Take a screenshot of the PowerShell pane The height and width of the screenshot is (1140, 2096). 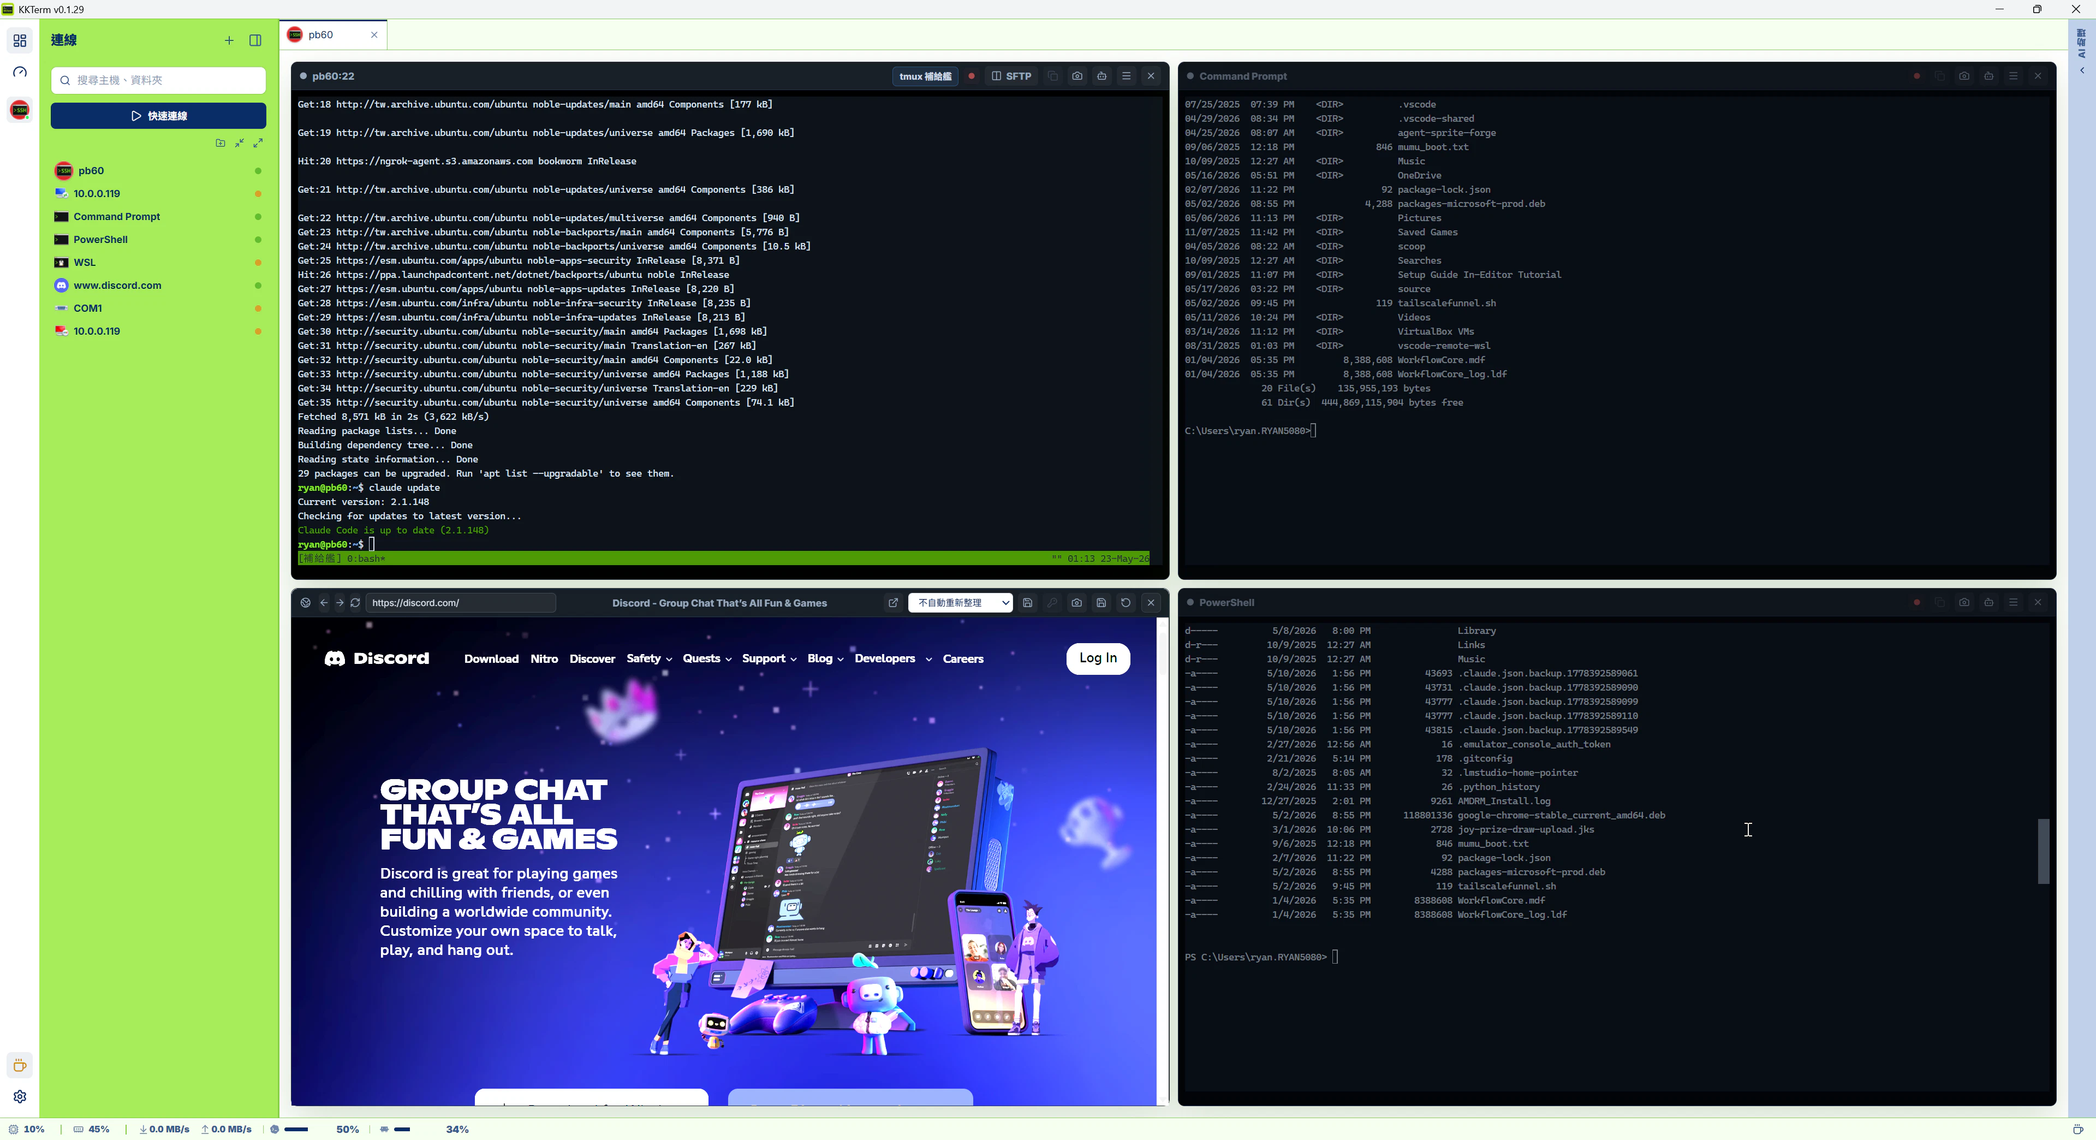click(x=1964, y=602)
